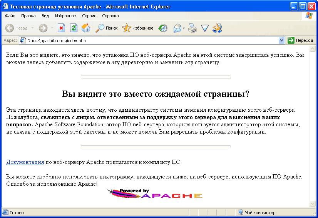Open the Правка menu
Image resolution: width=318 pixels, height=218 pixels.
pyautogui.click(x=28, y=16)
